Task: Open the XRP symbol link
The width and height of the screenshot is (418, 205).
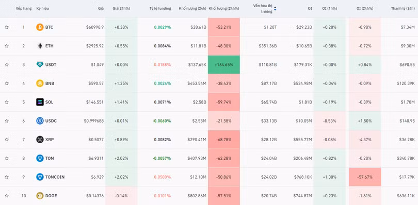Action: [x=50, y=140]
